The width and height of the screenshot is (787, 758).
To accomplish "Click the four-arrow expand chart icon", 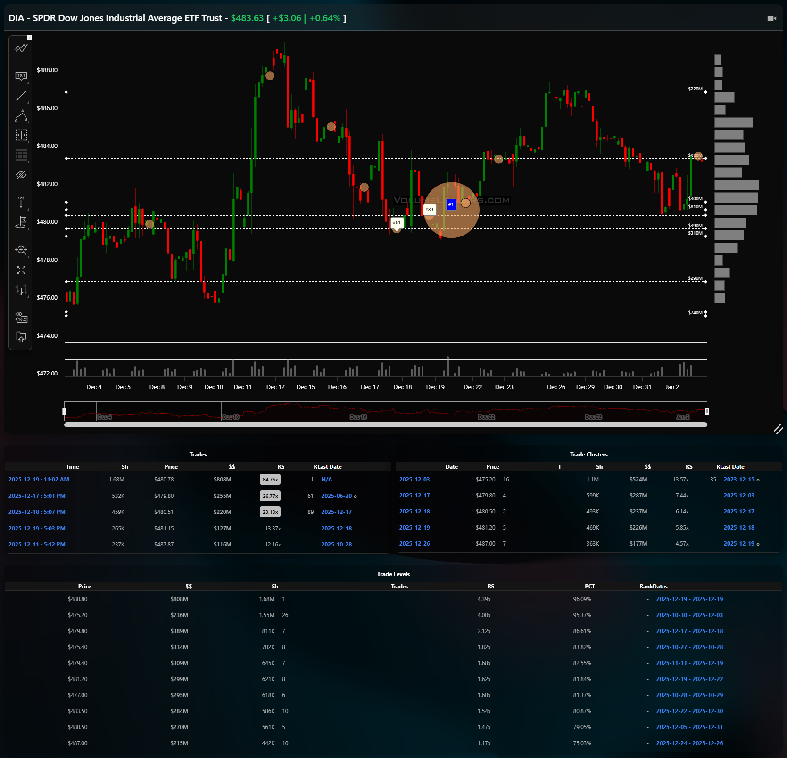I will tap(21, 270).
